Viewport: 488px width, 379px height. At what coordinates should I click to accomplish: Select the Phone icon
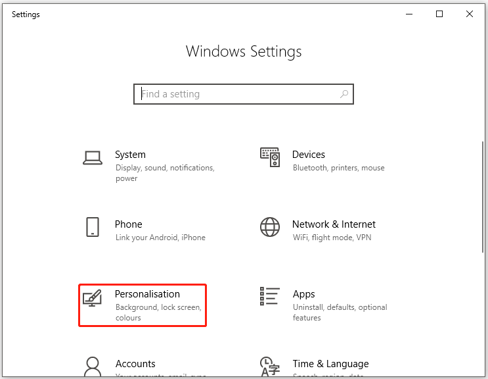coord(93,227)
